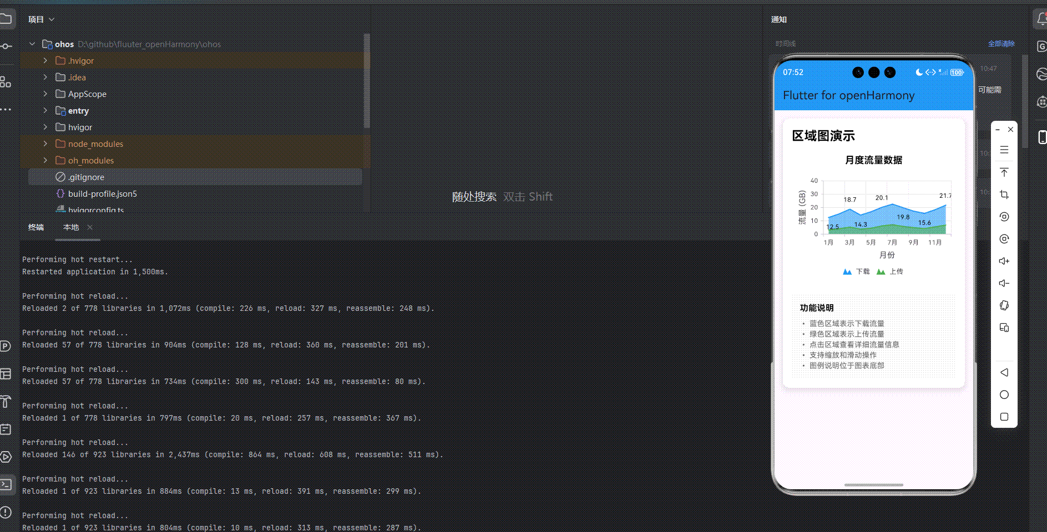Click the 通知 panel title
The image size is (1047, 532).
point(779,19)
